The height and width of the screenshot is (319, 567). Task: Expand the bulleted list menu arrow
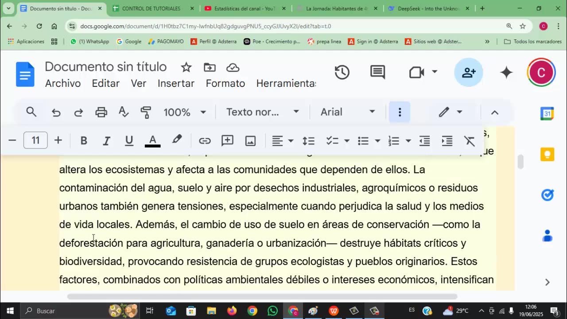pos(377,141)
